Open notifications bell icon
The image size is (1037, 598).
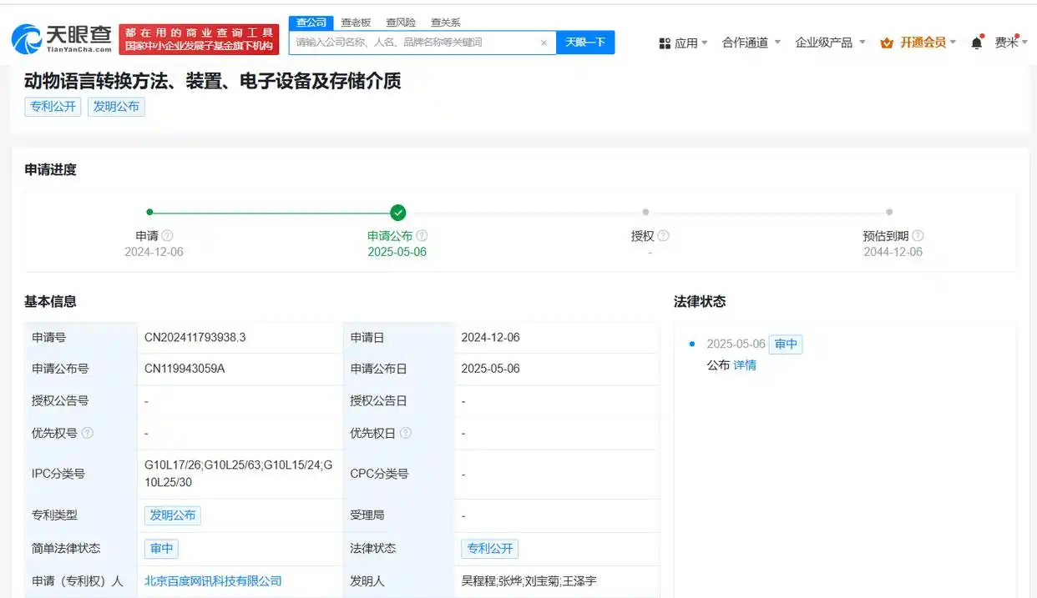click(976, 43)
